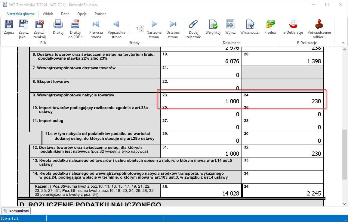This screenshot has height=222, width=348.
Task: Expand Drukuj do PDF dropdown arrow
Action: pos(82,37)
